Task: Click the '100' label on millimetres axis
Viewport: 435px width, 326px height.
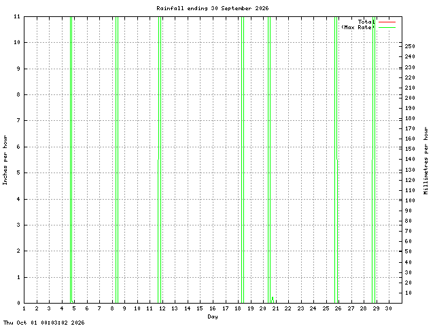Action: (x=410, y=200)
